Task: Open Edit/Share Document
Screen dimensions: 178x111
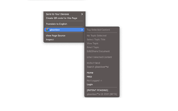Action: (98, 51)
